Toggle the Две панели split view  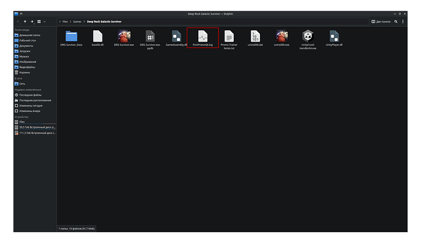click(383, 21)
